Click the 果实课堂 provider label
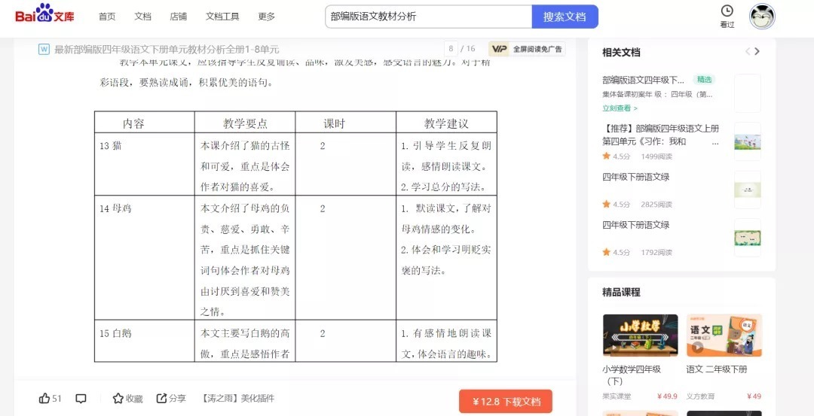The width and height of the screenshot is (814, 416). 617,396
